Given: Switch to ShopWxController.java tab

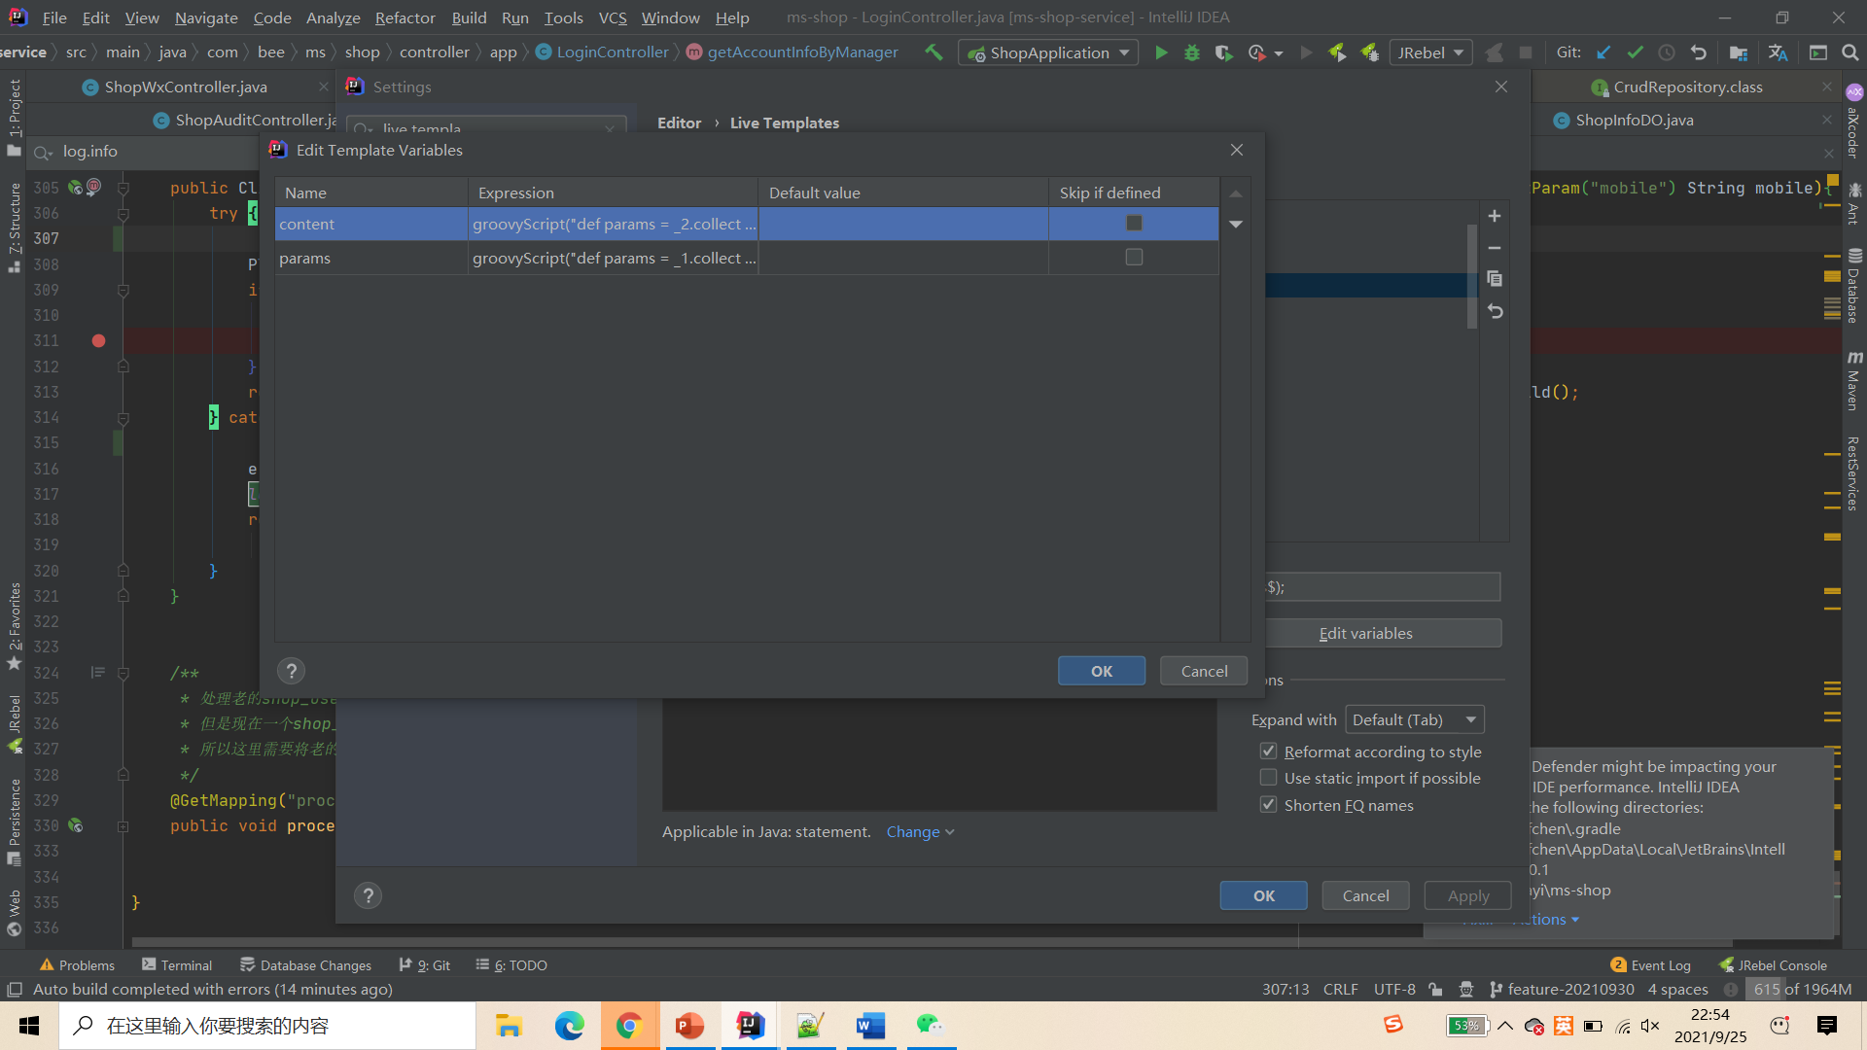Looking at the screenshot, I should 185,87.
